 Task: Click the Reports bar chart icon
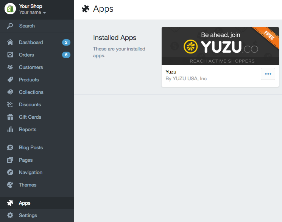pyautogui.click(x=10, y=129)
